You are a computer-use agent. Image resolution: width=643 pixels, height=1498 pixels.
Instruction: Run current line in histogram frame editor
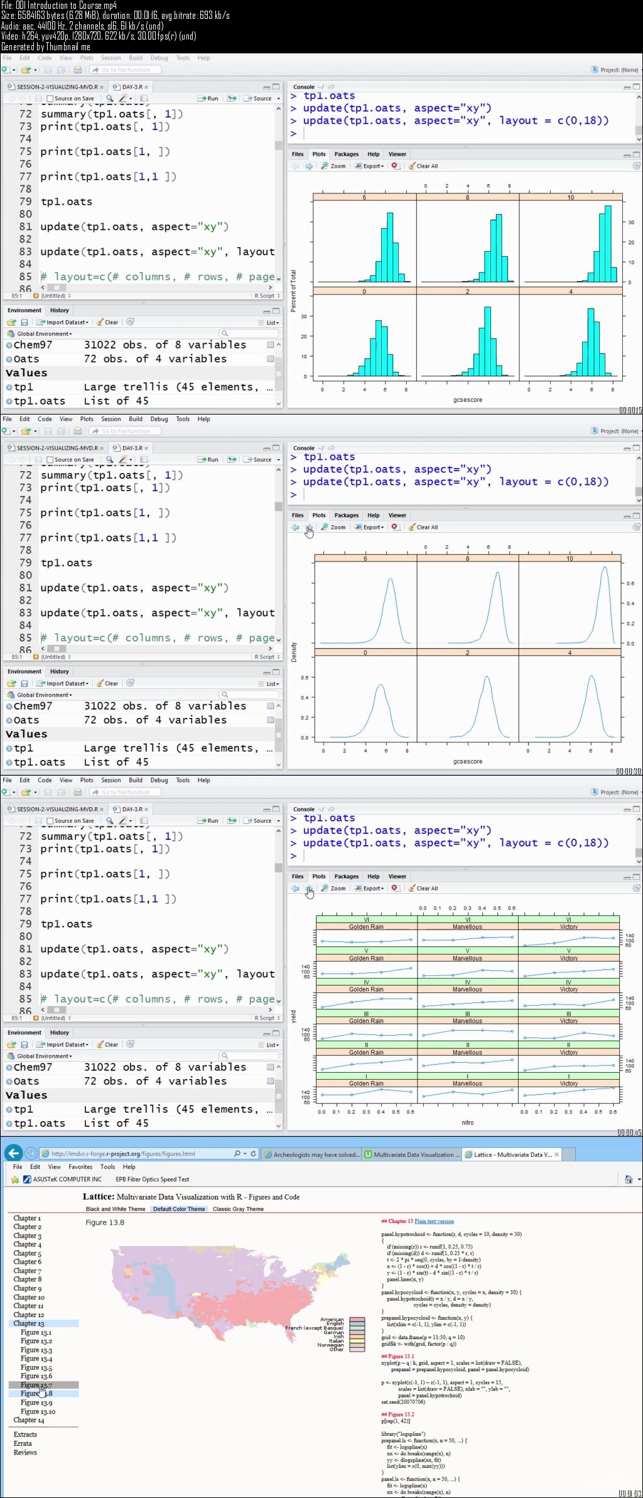208,99
